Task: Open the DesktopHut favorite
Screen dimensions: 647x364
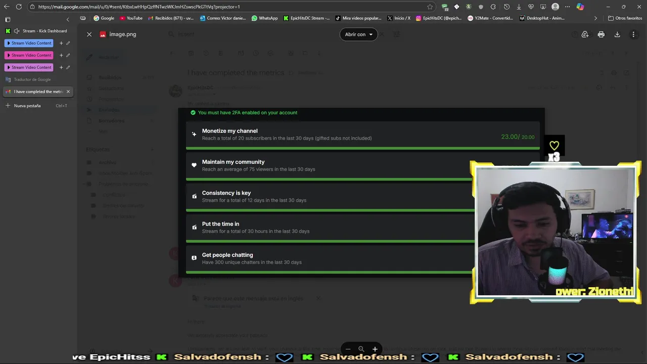Action: 543,18
